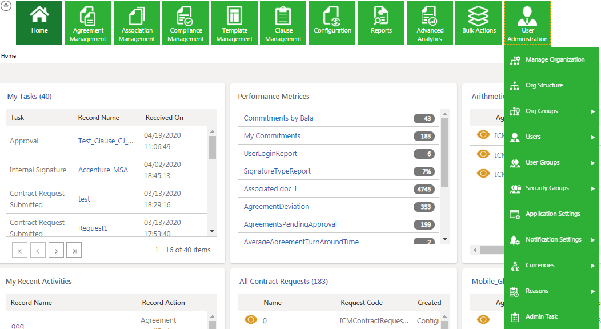The height and width of the screenshot is (329, 601).
Task: Select Application Settings from the menu
Action: click(551, 214)
